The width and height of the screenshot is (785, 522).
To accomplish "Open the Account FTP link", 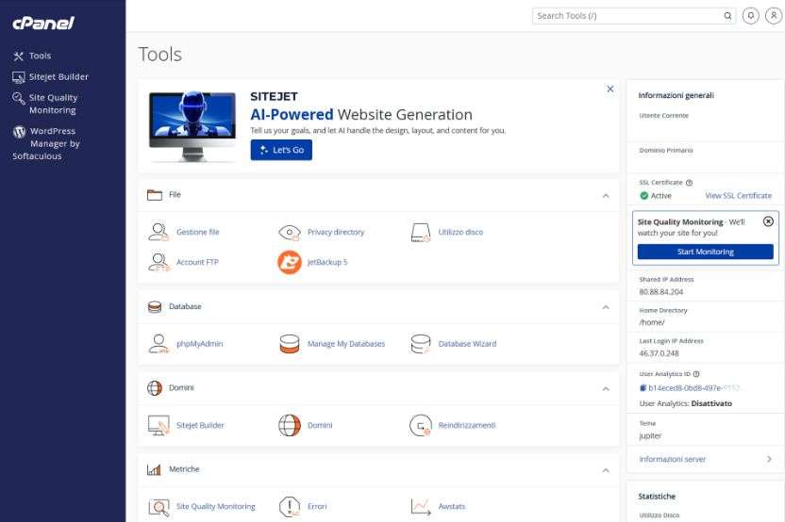I will click(x=197, y=262).
